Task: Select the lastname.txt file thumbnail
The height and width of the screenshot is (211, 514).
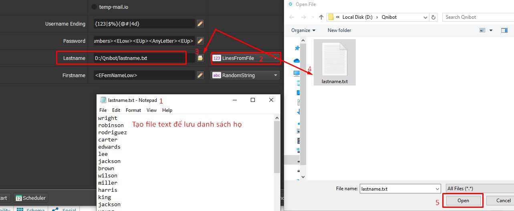Action: [x=335, y=62]
